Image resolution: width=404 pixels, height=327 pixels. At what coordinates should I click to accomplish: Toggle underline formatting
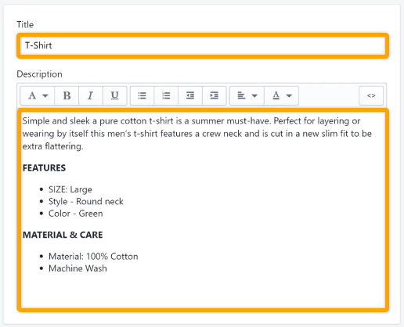tap(115, 95)
